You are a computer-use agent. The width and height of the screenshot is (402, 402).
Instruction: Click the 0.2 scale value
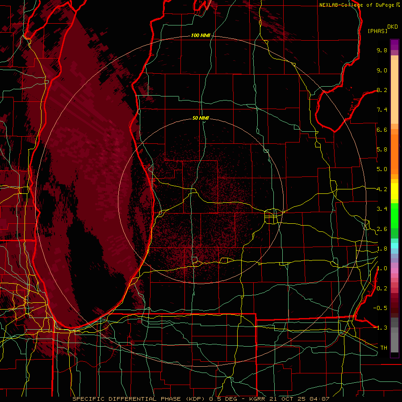coord(382,289)
